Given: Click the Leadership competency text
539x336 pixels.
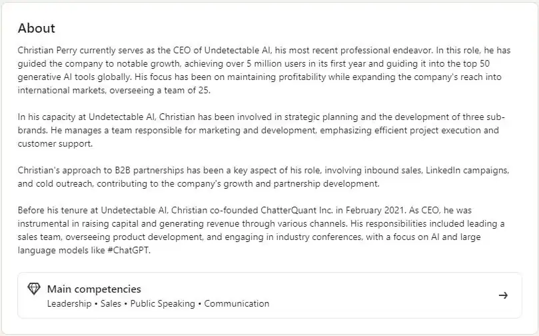Looking at the screenshot, I should coord(69,304).
